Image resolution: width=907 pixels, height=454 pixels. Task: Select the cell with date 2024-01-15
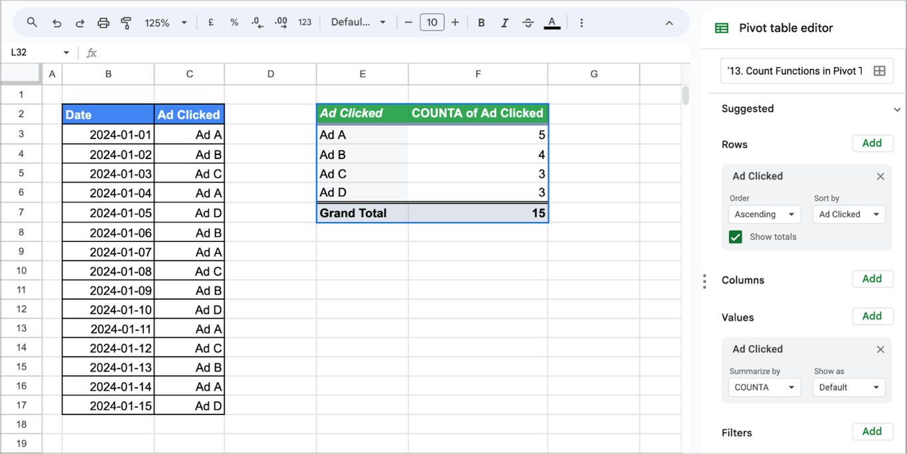tap(108, 406)
